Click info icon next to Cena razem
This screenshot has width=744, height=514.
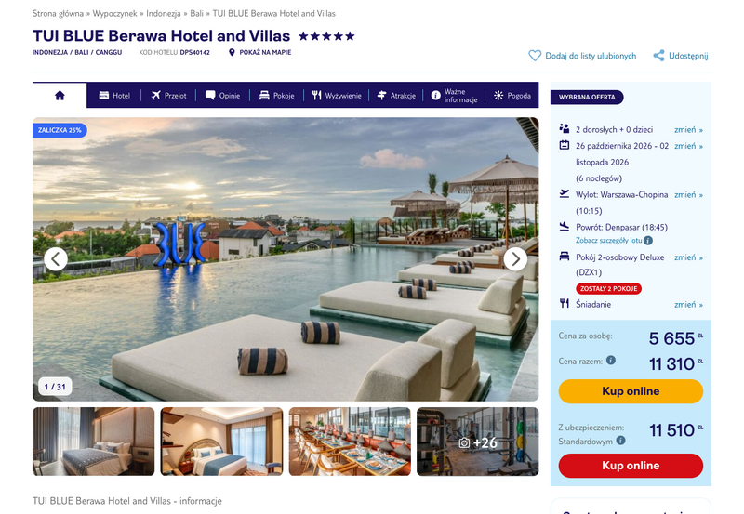611,361
